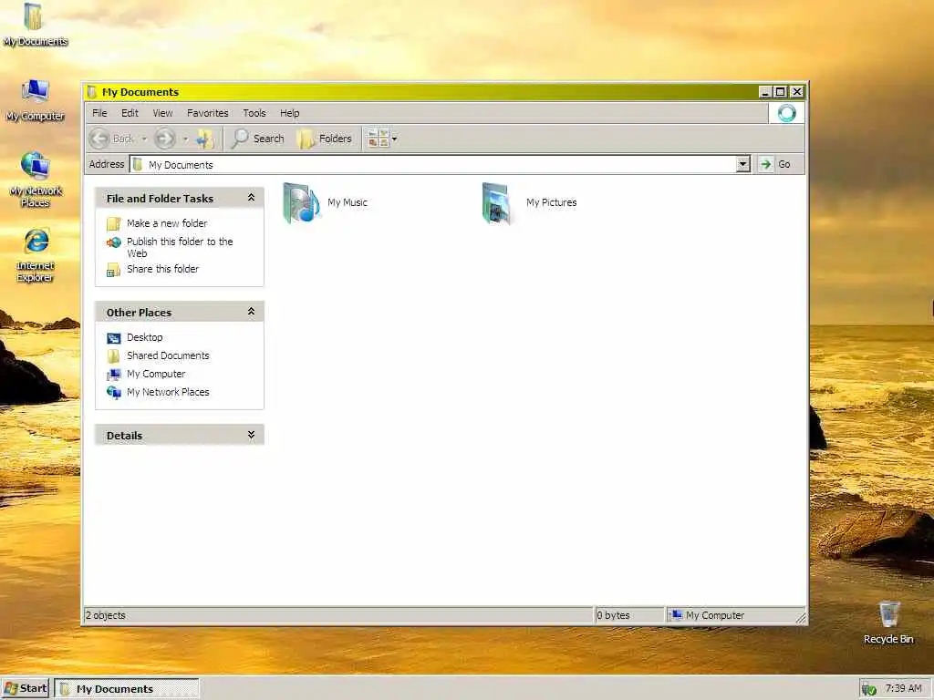Select the Recycle Bin desktop icon
The height and width of the screenshot is (700, 934).
pyautogui.click(x=888, y=622)
